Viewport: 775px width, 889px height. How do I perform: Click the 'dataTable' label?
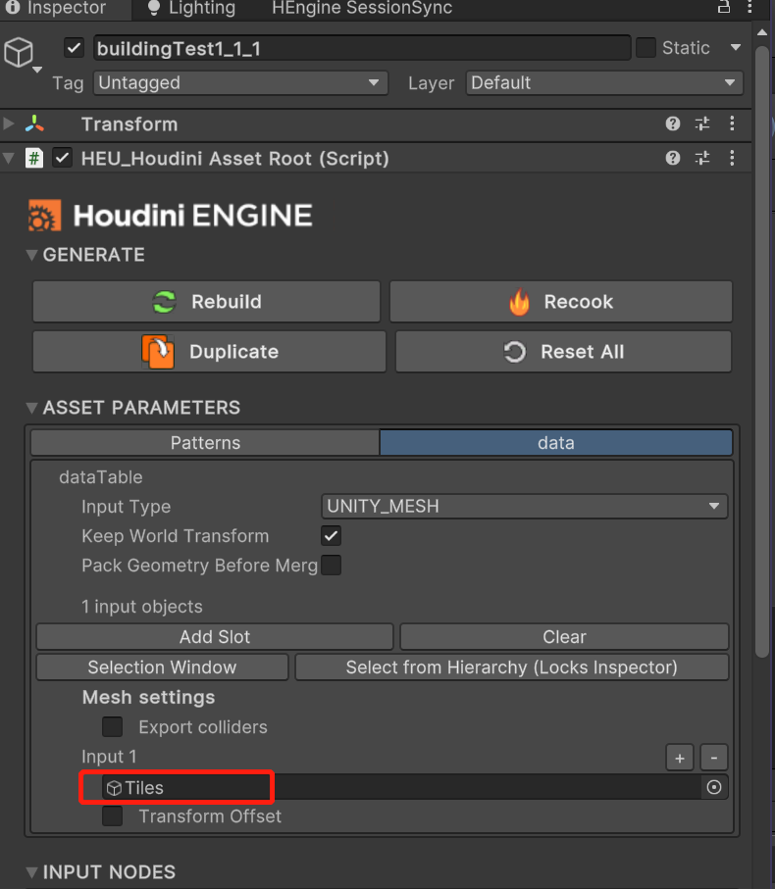point(101,477)
